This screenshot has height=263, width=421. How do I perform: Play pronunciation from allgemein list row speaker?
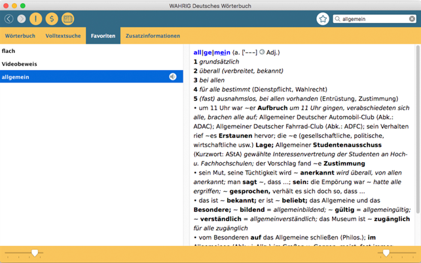173,77
